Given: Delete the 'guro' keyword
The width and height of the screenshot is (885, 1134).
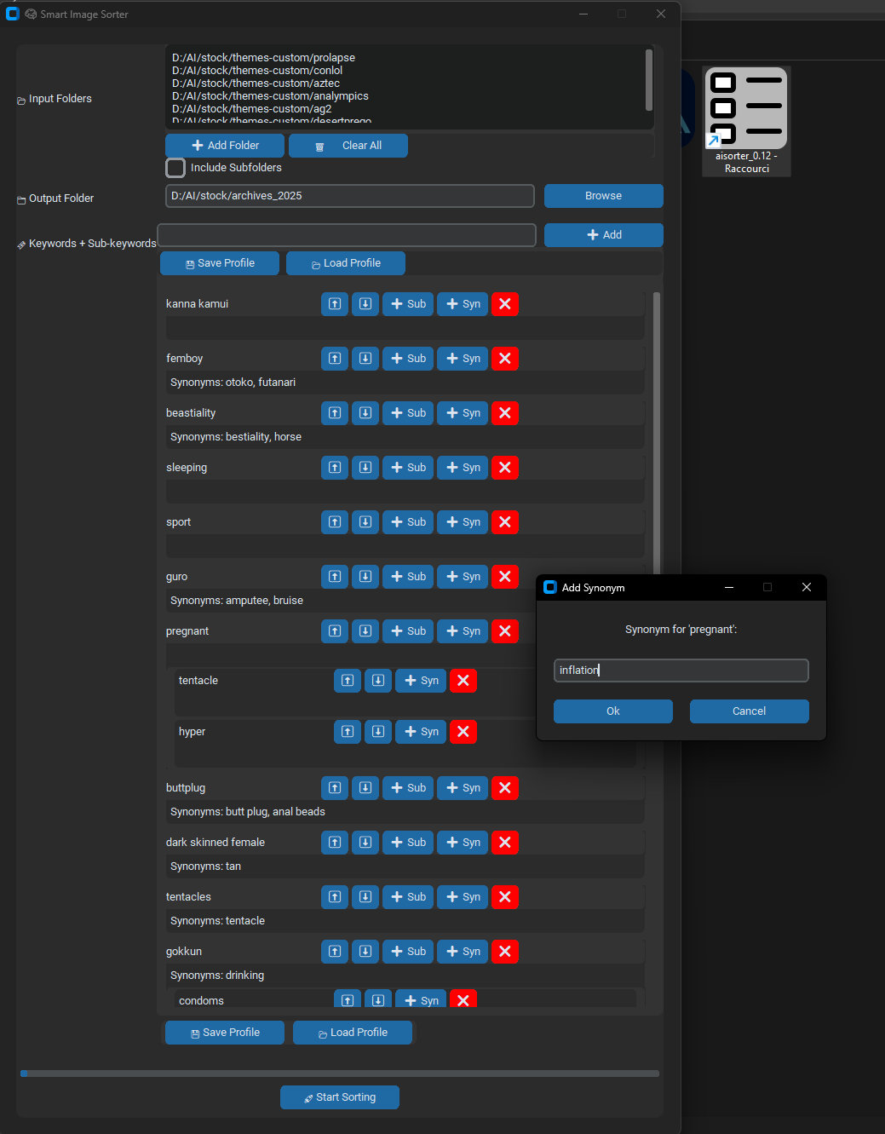Looking at the screenshot, I should 505,577.
